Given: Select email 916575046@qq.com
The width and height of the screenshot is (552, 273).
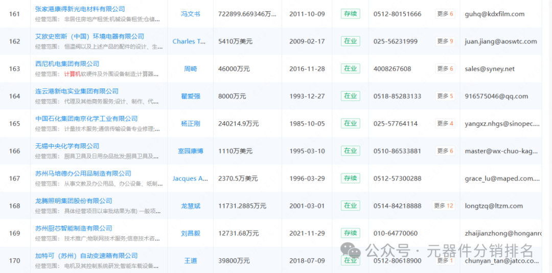Looking at the screenshot, I should [496, 96].
